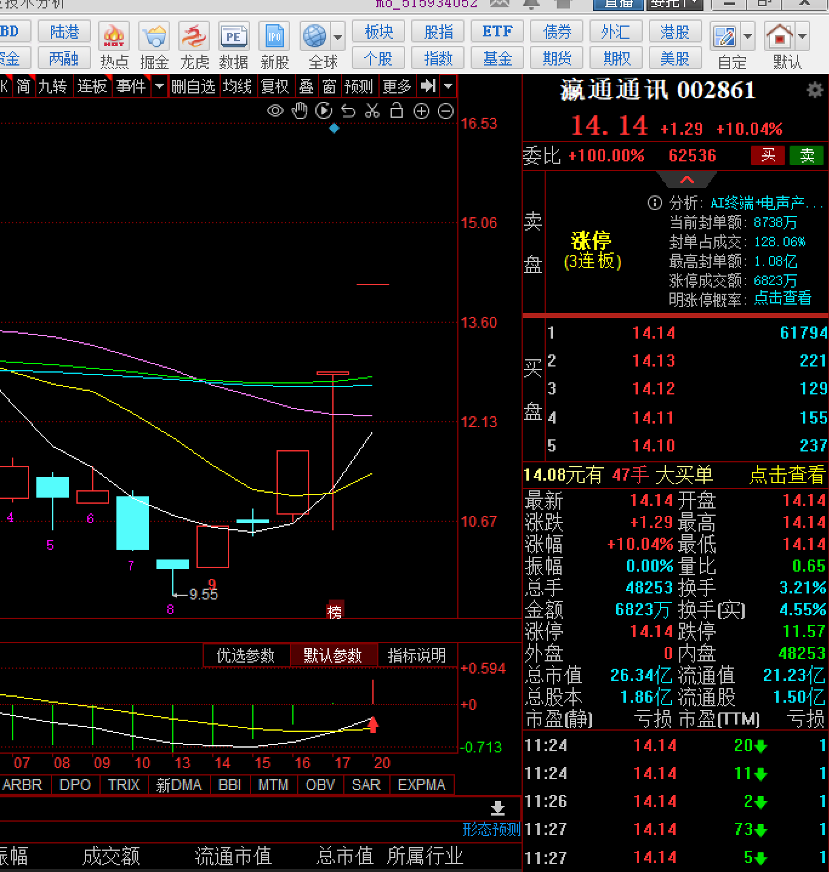Toggle chart visibility eye icon

point(275,111)
